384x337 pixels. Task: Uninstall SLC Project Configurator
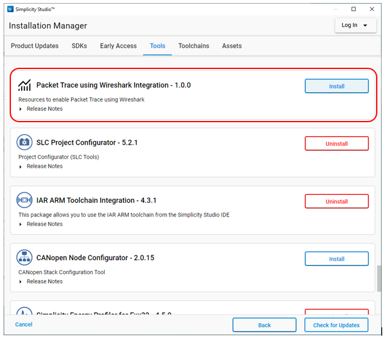click(x=337, y=143)
